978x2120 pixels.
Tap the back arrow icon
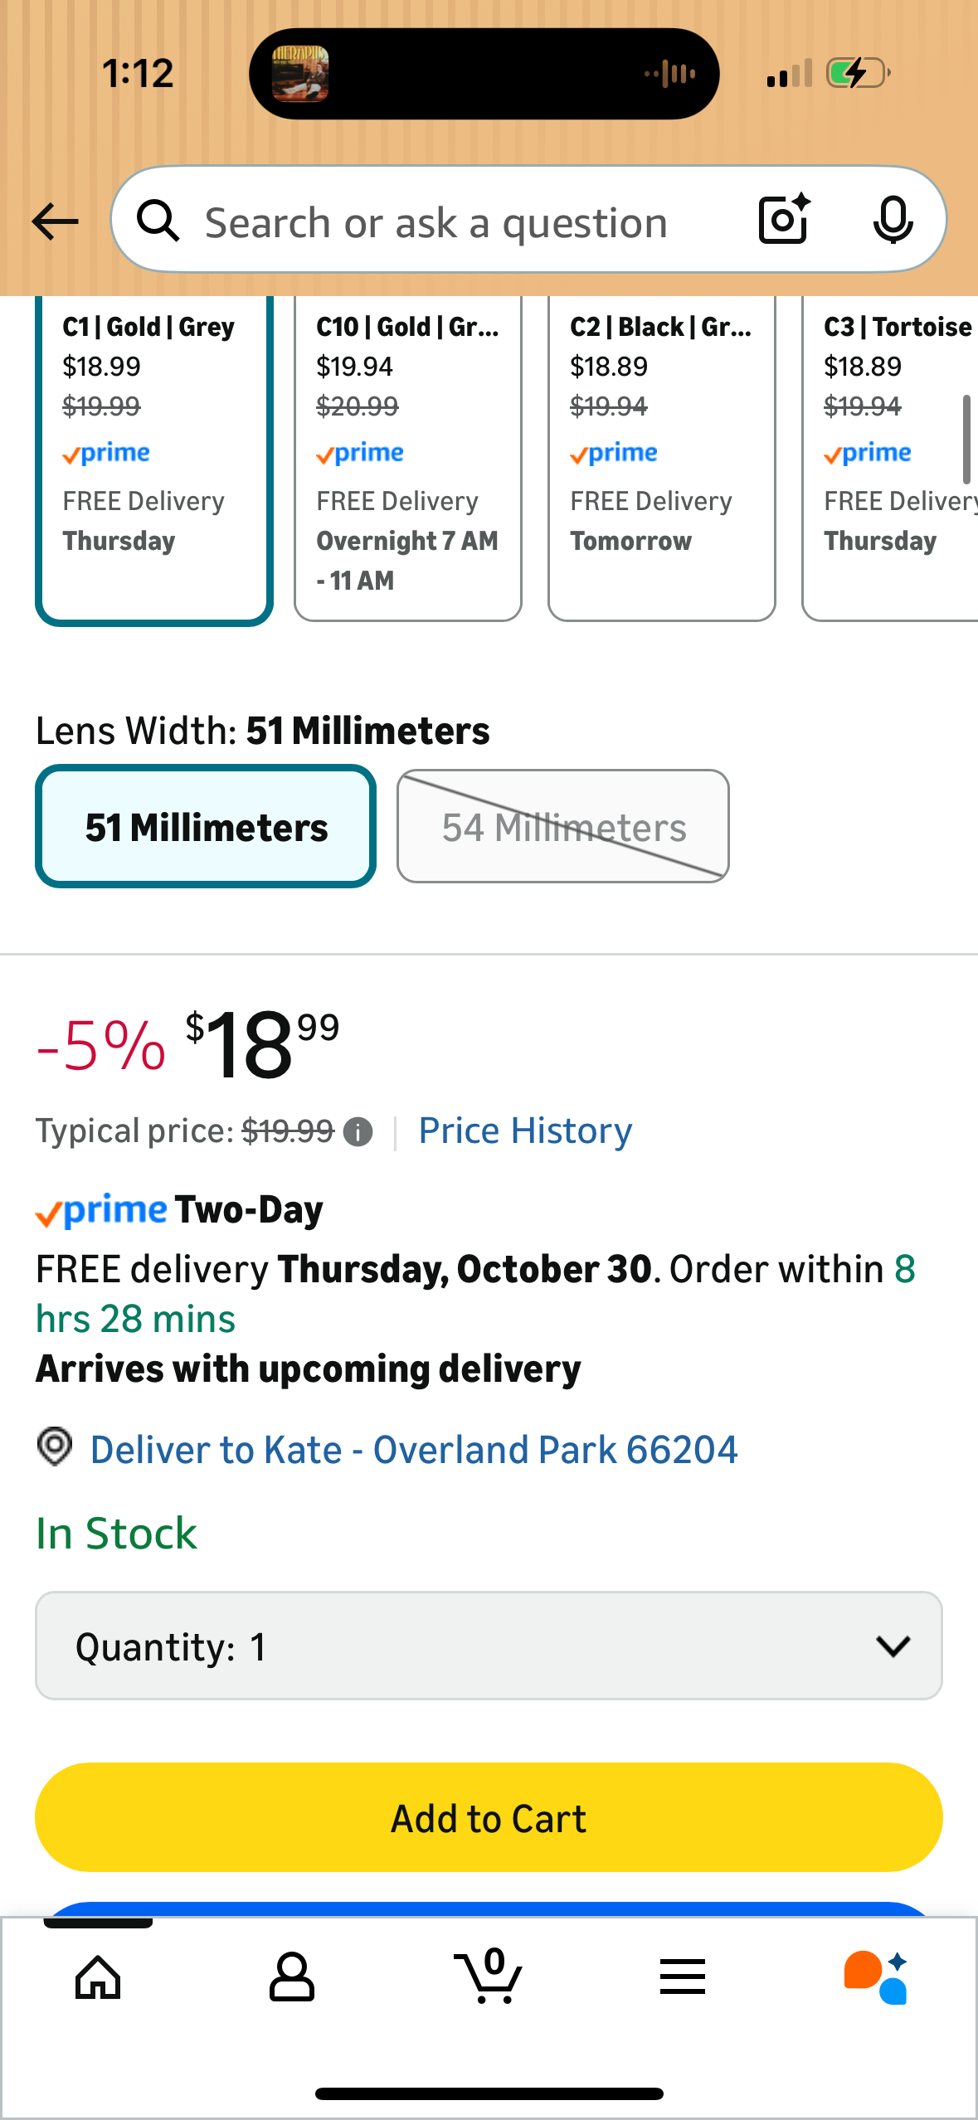[55, 221]
